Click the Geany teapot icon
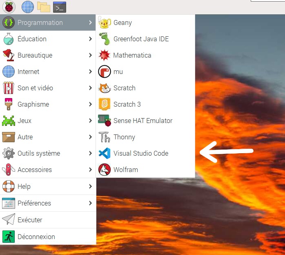Screen dimensions: 285x255 coord(105,22)
